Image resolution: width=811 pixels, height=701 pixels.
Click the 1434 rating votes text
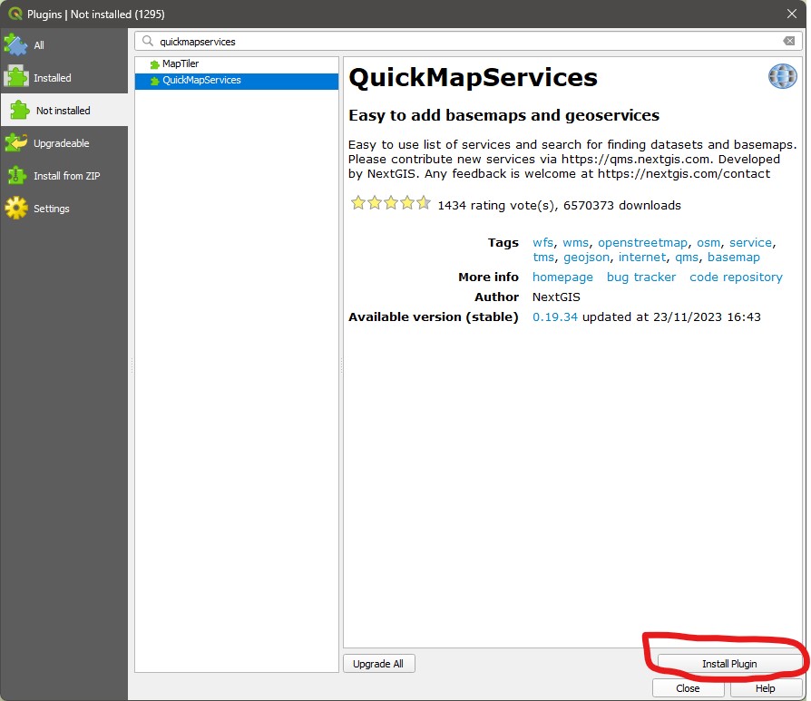pos(496,205)
